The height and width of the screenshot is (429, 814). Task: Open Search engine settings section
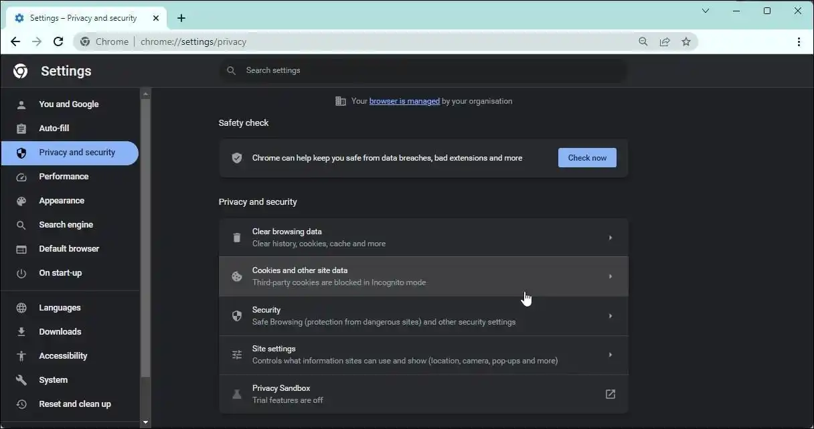[x=70, y=225]
